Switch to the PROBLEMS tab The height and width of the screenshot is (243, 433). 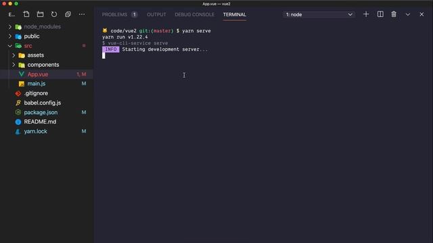coord(114,15)
